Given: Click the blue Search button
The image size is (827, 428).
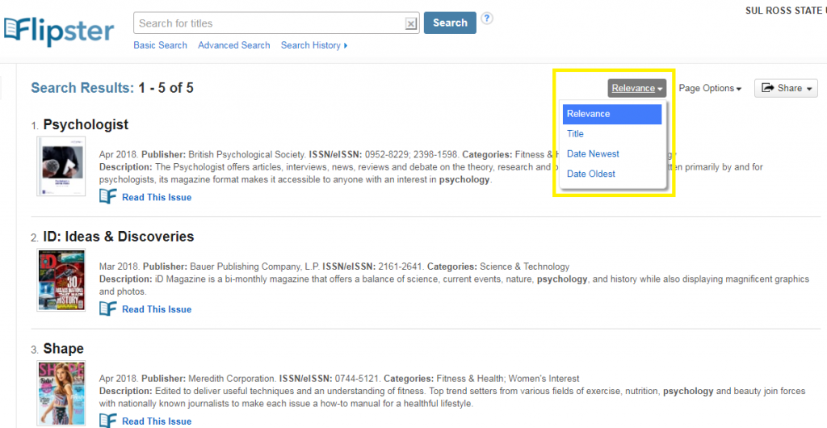Looking at the screenshot, I should click(450, 23).
